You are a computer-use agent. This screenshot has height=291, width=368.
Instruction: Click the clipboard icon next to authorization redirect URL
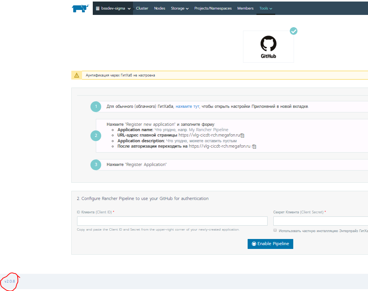pos(254,146)
